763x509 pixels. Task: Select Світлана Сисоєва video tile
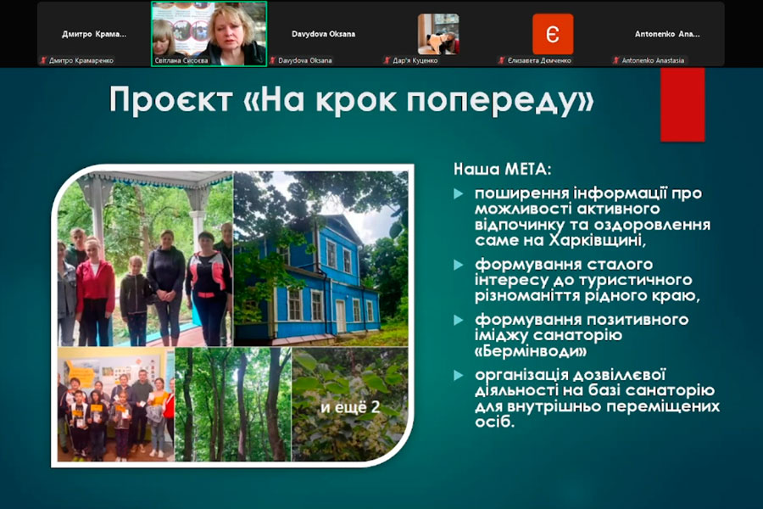[x=209, y=34]
